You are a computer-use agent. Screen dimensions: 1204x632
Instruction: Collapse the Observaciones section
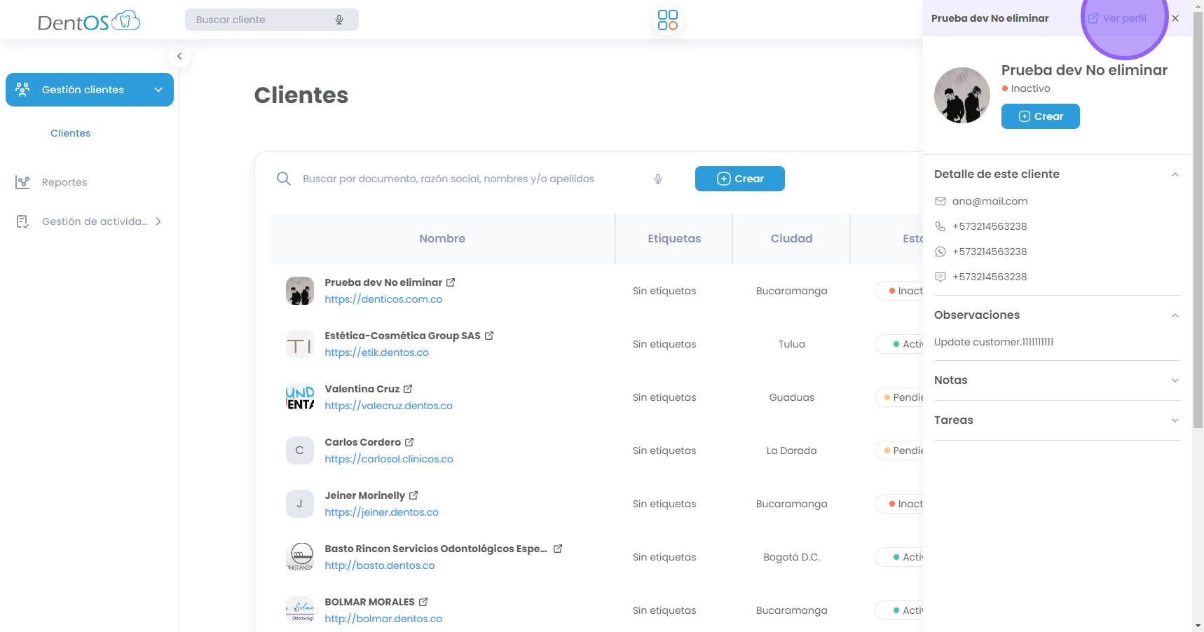point(1175,315)
